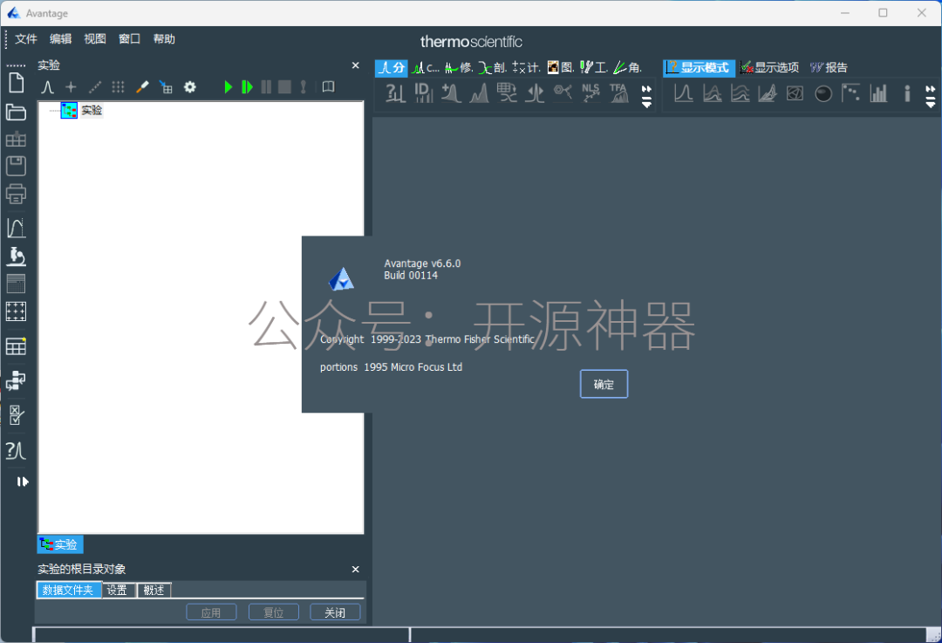Select the sphere display mode icon
This screenshot has width=942, height=643.
tap(823, 93)
